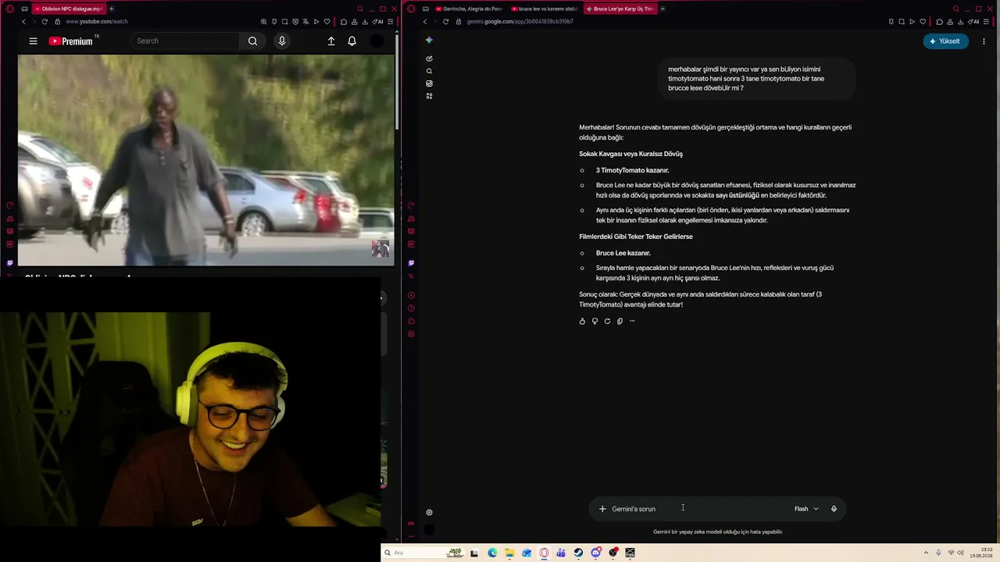
Task: Regenerate the Gemini response
Action: pos(607,322)
